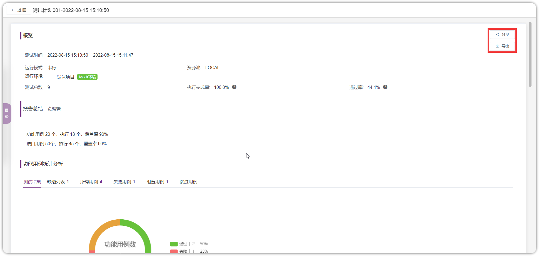Click the summary line 功能用例 20 个

[x=67, y=134]
